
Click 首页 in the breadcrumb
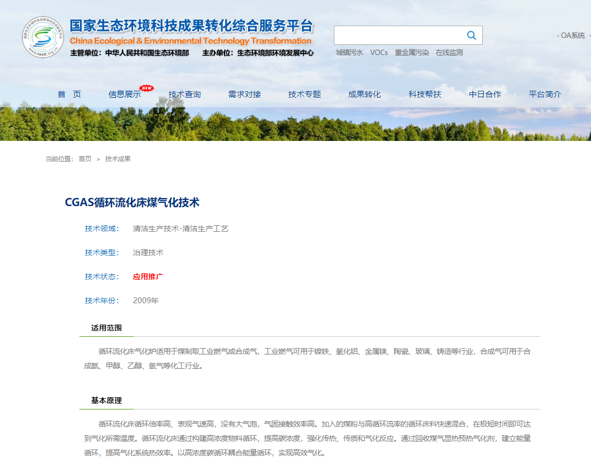(x=85, y=159)
